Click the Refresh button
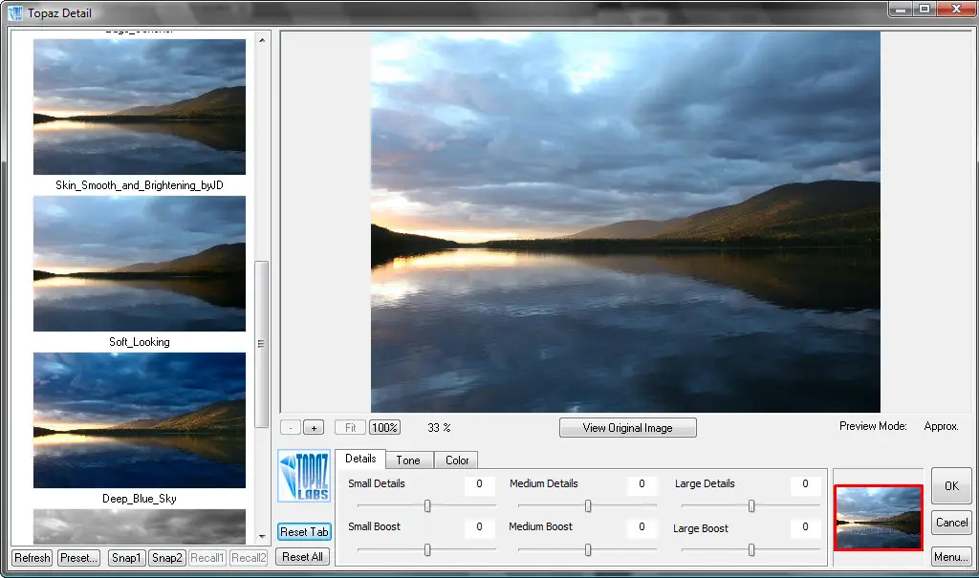 pos(32,557)
